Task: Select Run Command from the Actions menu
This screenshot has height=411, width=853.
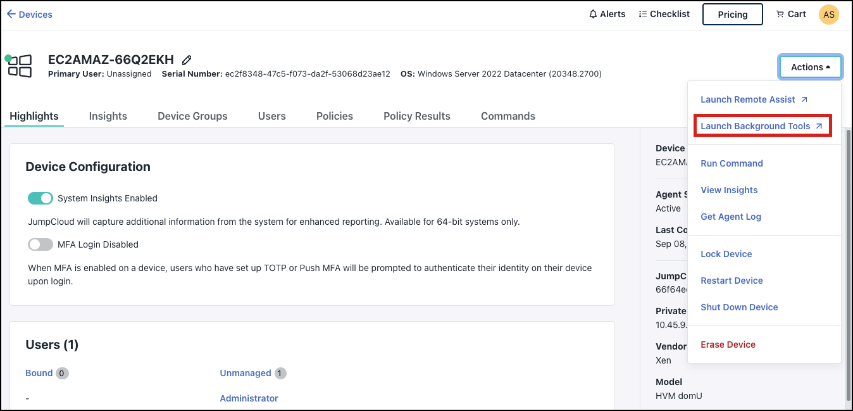Action: coord(732,163)
